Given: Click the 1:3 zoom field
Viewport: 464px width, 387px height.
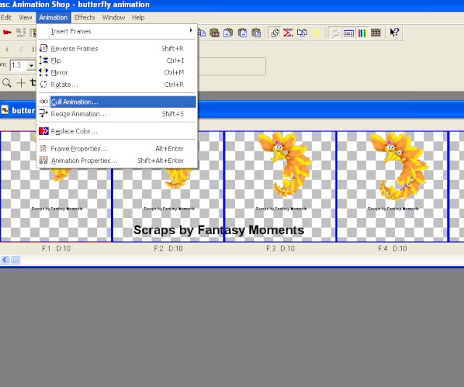Looking at the screenshot, I should (18, 65).
